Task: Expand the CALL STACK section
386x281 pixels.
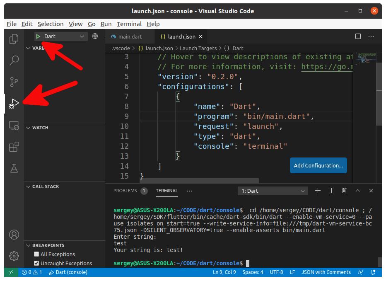Action: click(46, 187)
